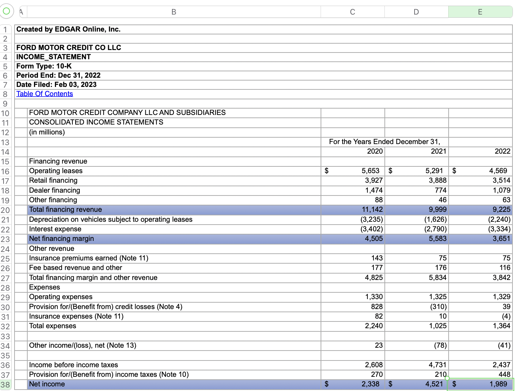This screenshot has height=391, width=516.
Task: Select row 20 header
Action: (x=5, y=210)
